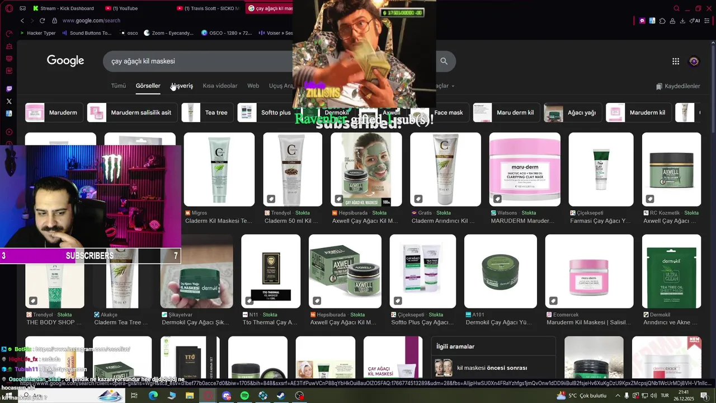
Task: Open the OSCO - 1280 × 72... bookmark
Action: click(x=227, y=33)
